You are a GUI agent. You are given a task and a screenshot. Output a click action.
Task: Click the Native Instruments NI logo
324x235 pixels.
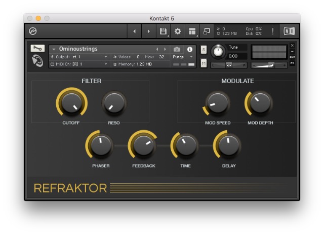(x=289, y=31)
